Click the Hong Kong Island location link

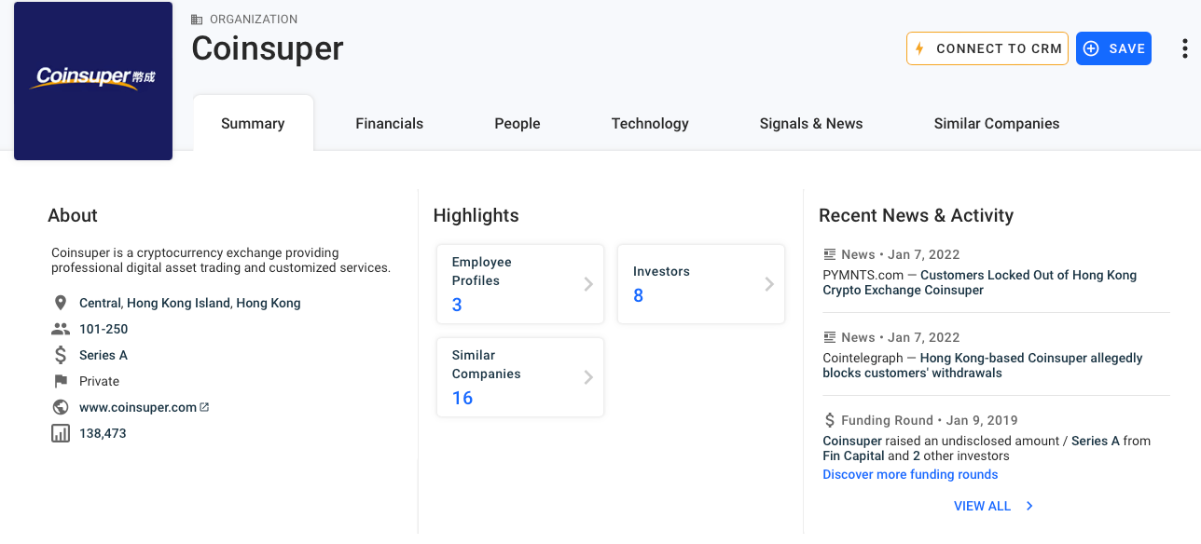click(x=179, y=303)
